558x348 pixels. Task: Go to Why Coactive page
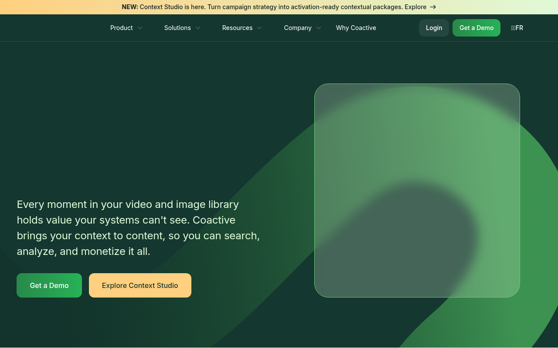pyautogui.click(x=356, y=28)
